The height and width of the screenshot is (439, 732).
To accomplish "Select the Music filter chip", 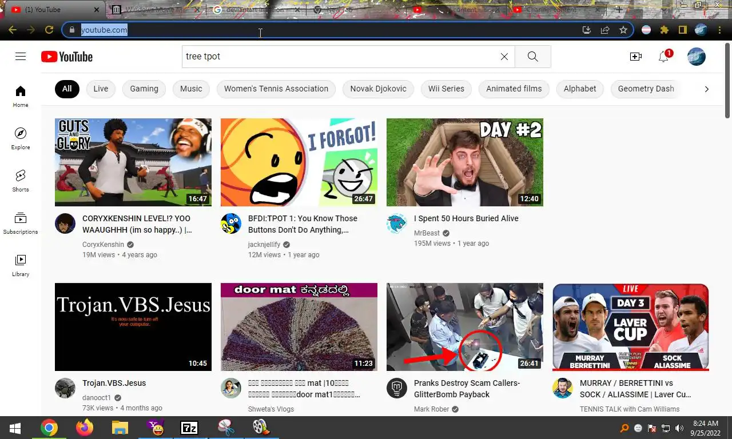I will pyautogui.click(x=191, y=89).
